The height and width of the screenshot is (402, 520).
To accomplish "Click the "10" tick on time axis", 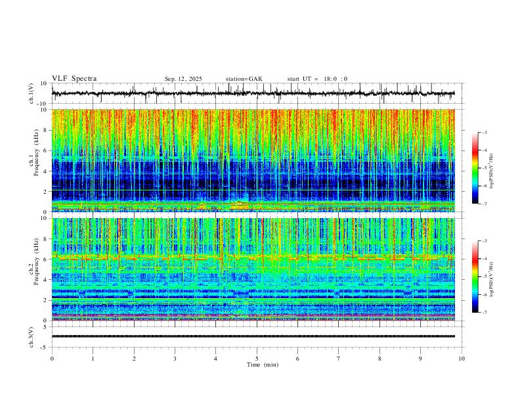I will pos(462,359).
